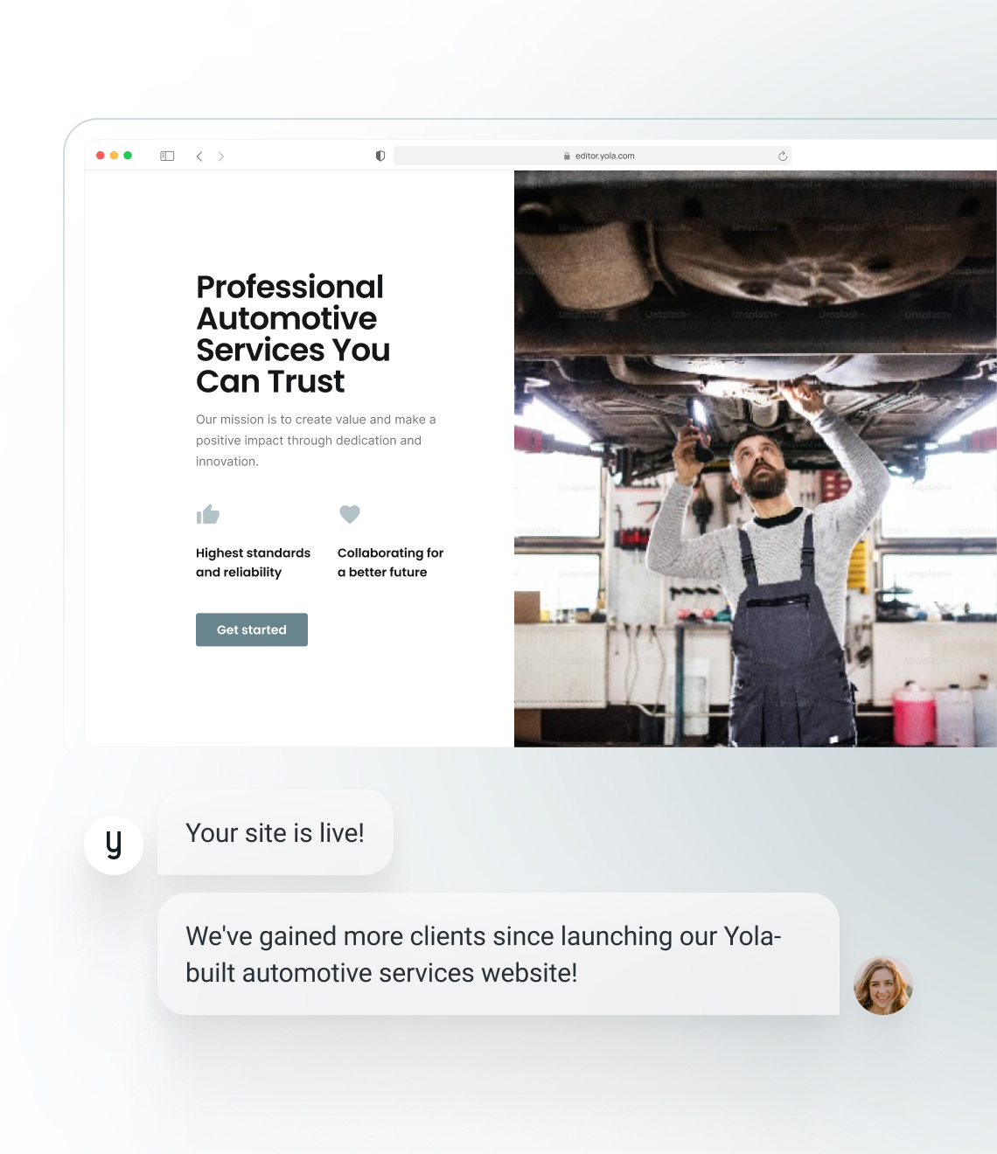Viewport: 997px width, 1154px height.
Task: Click the padlock icon in address bar
Action: click(x=567, y=156)
